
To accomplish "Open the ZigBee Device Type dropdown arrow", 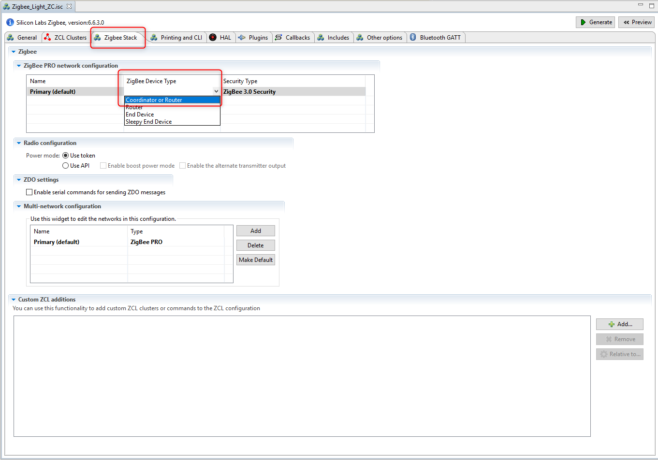I will point(216,91).
